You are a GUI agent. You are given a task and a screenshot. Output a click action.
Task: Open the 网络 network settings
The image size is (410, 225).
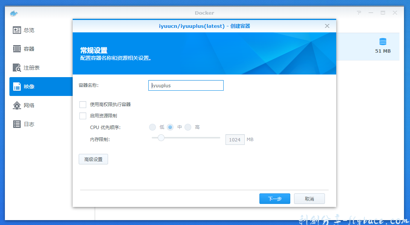(x=25, y=105)
